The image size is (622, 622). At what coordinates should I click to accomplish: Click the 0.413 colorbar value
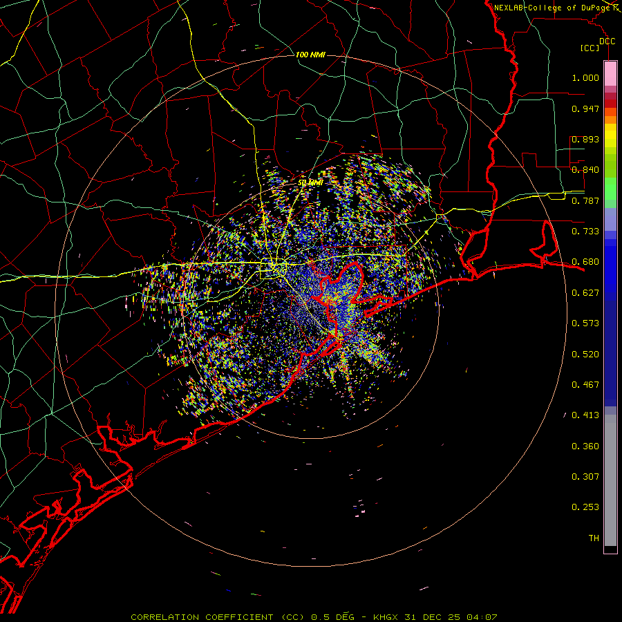coord(585,415)
